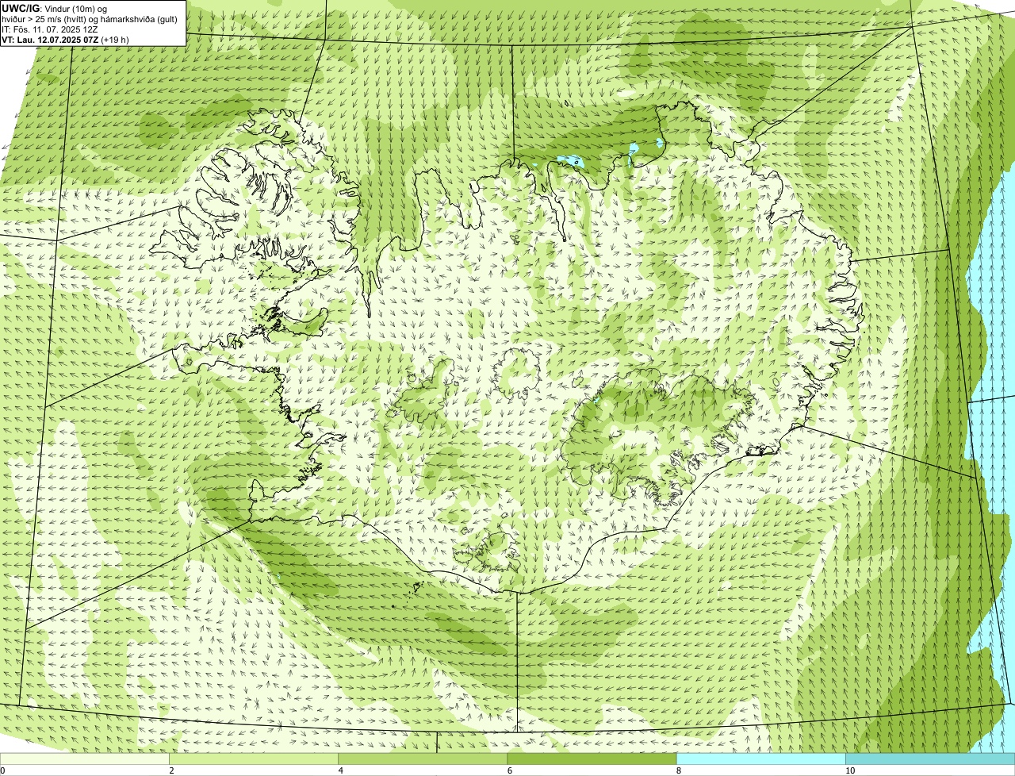Click the '8' label on the color scale
The image size is (1015, 776).
tap(679, 770)
